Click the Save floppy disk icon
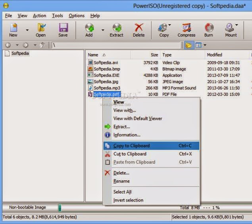The width and height of the screenshot is (252, 224). pyautogui.click(x=63, y=27)
